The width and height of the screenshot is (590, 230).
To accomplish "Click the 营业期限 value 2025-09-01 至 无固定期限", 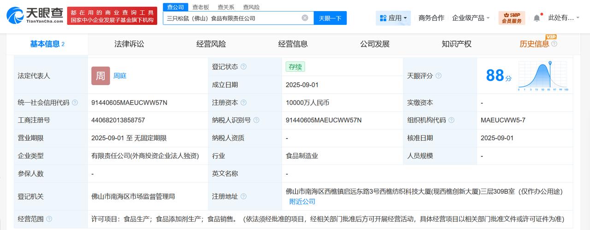I will click(x=129, y=138).
